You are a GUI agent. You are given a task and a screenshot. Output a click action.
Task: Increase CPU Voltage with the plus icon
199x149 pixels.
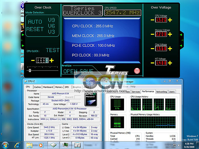coord(170,20)
